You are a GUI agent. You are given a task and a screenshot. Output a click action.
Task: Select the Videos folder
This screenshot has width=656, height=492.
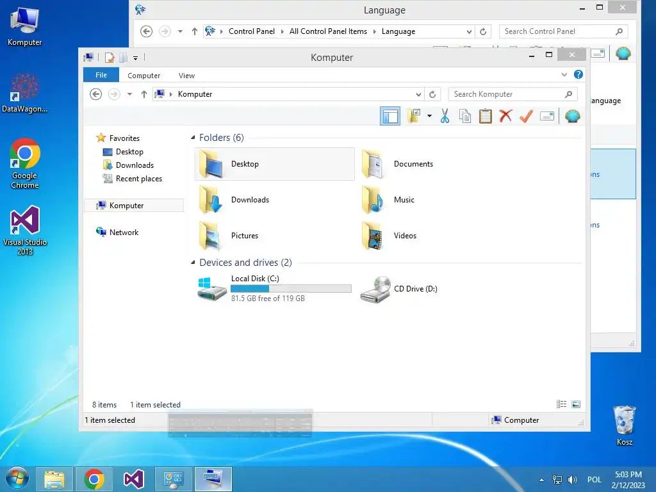405,236
